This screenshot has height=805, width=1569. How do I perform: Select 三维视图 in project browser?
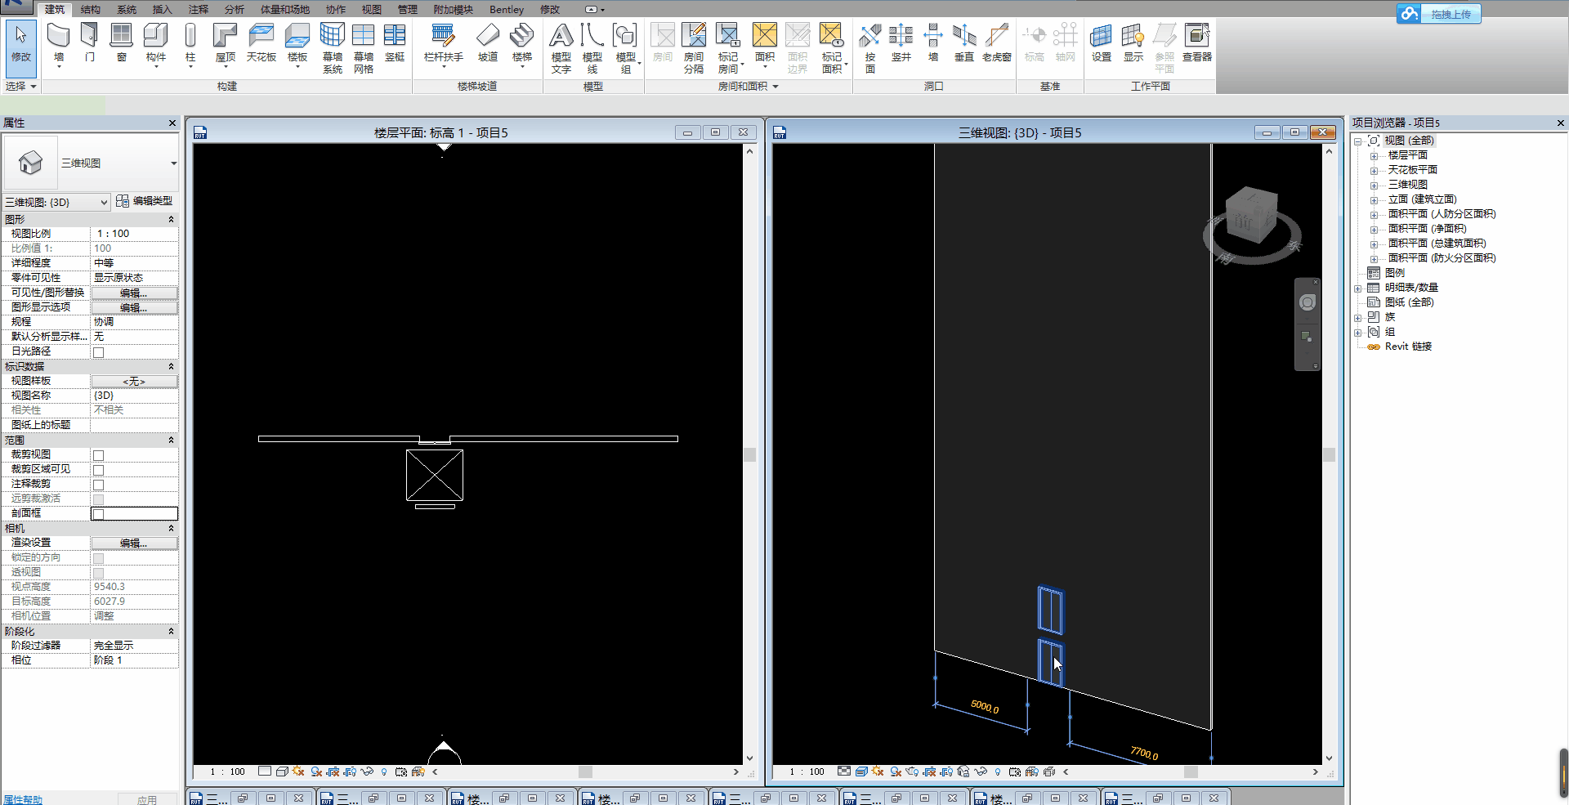[x=1407, y=185]
